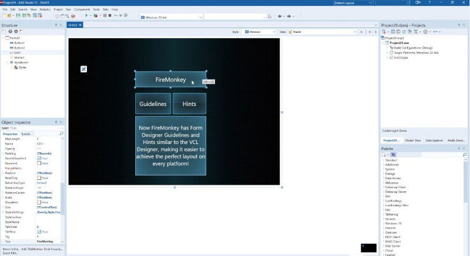The height and width of the screenshot is (256, 470).
Task: Toggle the ShowHint property checkbox
Action: (x=39, y=203)
